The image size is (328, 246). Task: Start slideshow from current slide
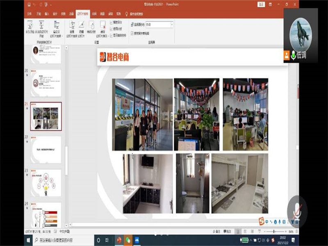click(x=41, y=25)
